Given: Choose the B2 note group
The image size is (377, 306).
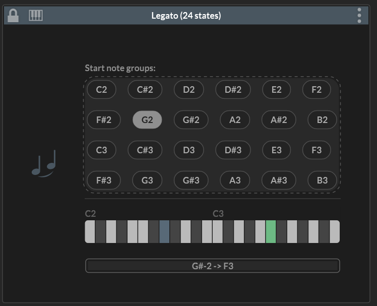Looking at the screenshot, I should [322, 120].
